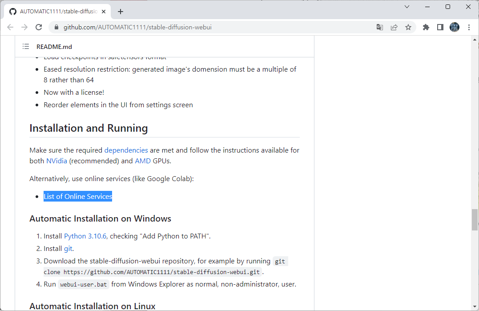479x311 pixels.
Task: Open the git install link
Action: [x=68, y=249]
